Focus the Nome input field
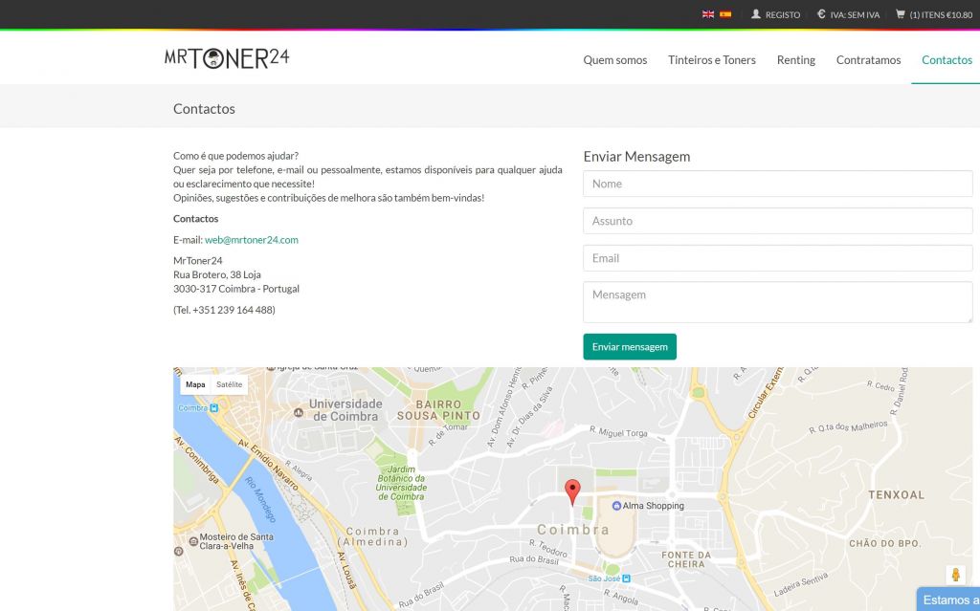 (777, 184)
